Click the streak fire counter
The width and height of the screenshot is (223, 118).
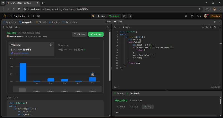tap(199, 16)
